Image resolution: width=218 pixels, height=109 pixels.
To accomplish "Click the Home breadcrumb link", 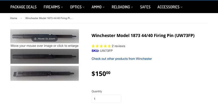I will coord(14,18).
